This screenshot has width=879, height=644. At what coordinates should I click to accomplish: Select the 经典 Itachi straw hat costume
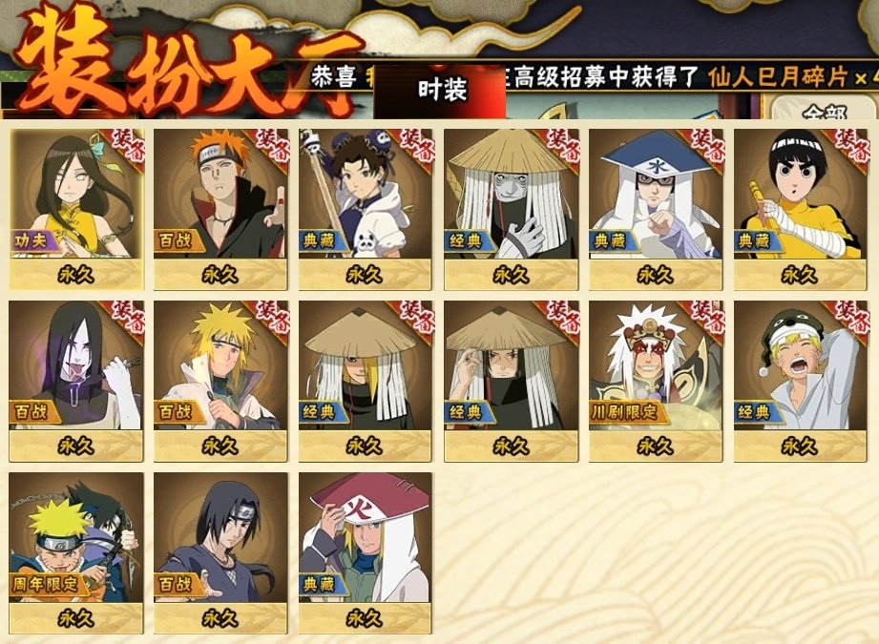(x=512, y=381)
